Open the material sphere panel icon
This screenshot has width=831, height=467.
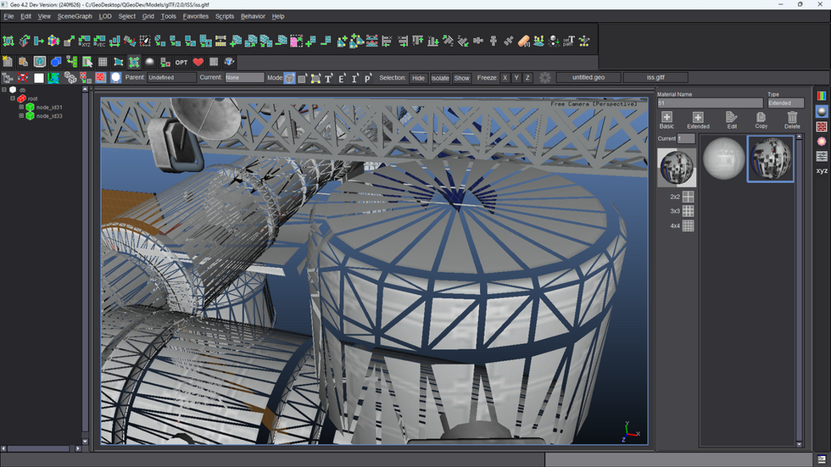click(x=822, y=111)
